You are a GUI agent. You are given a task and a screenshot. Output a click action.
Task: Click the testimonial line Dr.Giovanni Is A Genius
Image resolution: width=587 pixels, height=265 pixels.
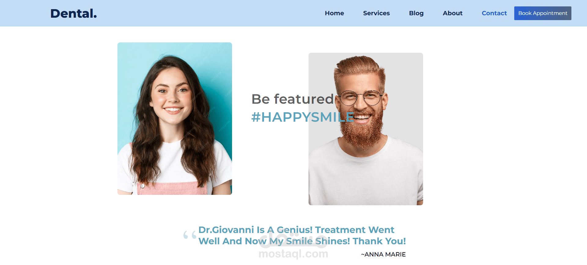(255, 230)
